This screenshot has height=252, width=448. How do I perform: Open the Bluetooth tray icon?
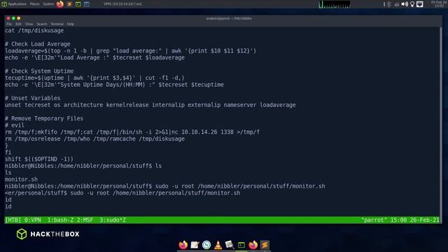coord(389,4)
